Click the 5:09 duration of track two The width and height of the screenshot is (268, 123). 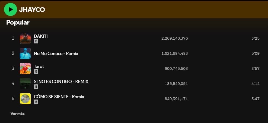(256, 53)
